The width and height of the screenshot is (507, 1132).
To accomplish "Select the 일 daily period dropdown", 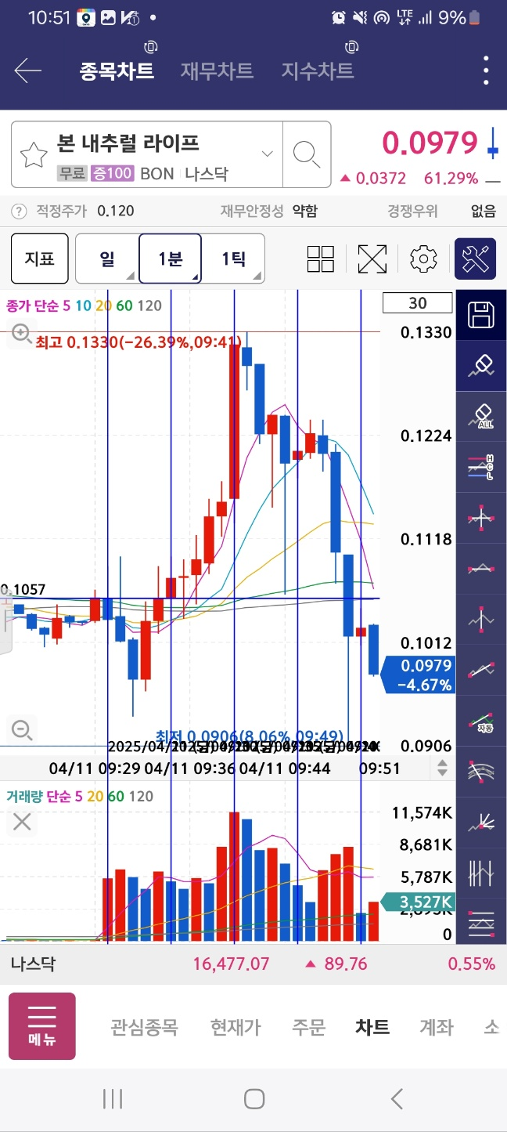I will click(107, 259).
